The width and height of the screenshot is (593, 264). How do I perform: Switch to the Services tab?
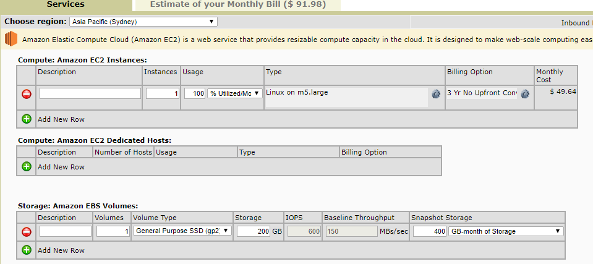click(x=66, y=5)
